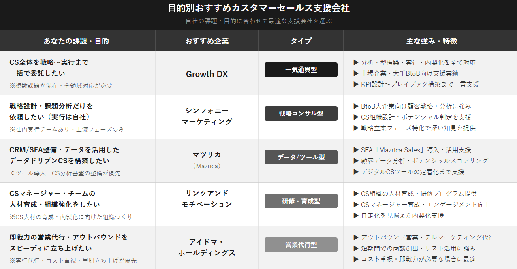Viewport: 517px width, 269px height.
Task: Click the arrow bullet before アウトバウンド営業・テレマーケティング代行
Action: (x=356, y=237)
